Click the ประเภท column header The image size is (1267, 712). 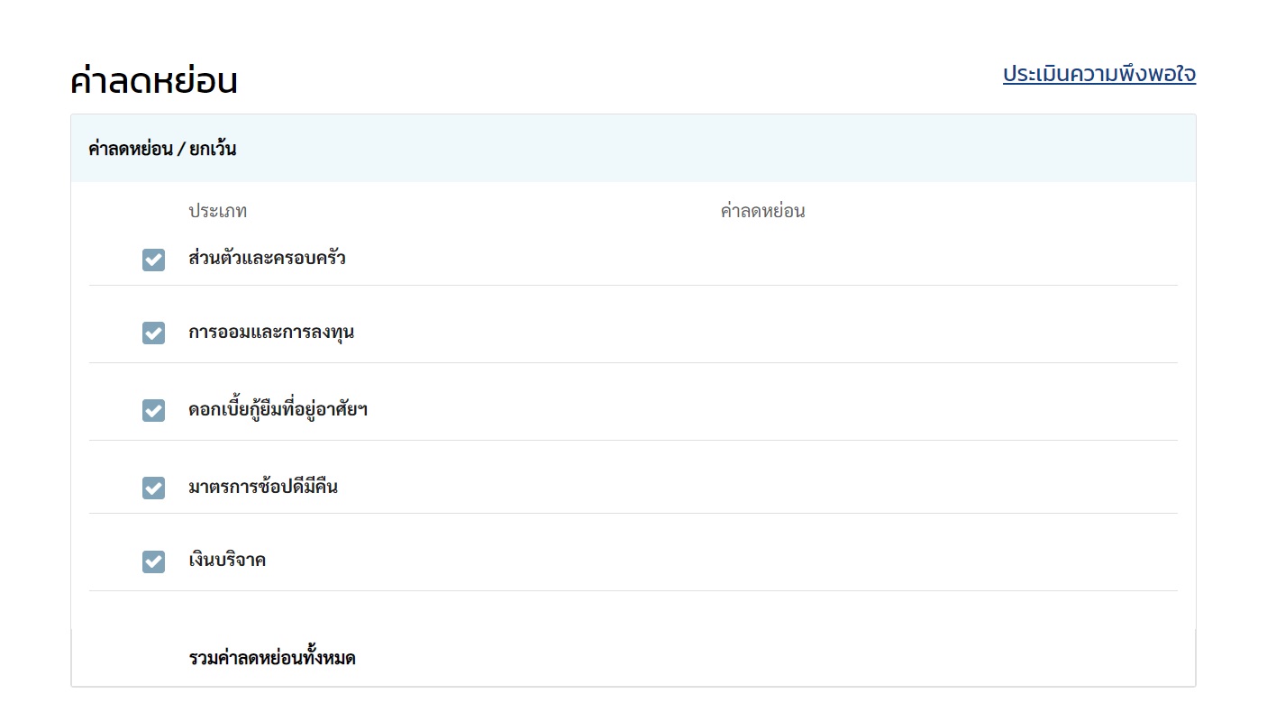(217, 212)
